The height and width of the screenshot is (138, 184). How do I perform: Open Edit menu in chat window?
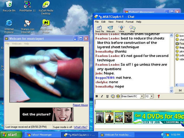click(x=103, y=22)
